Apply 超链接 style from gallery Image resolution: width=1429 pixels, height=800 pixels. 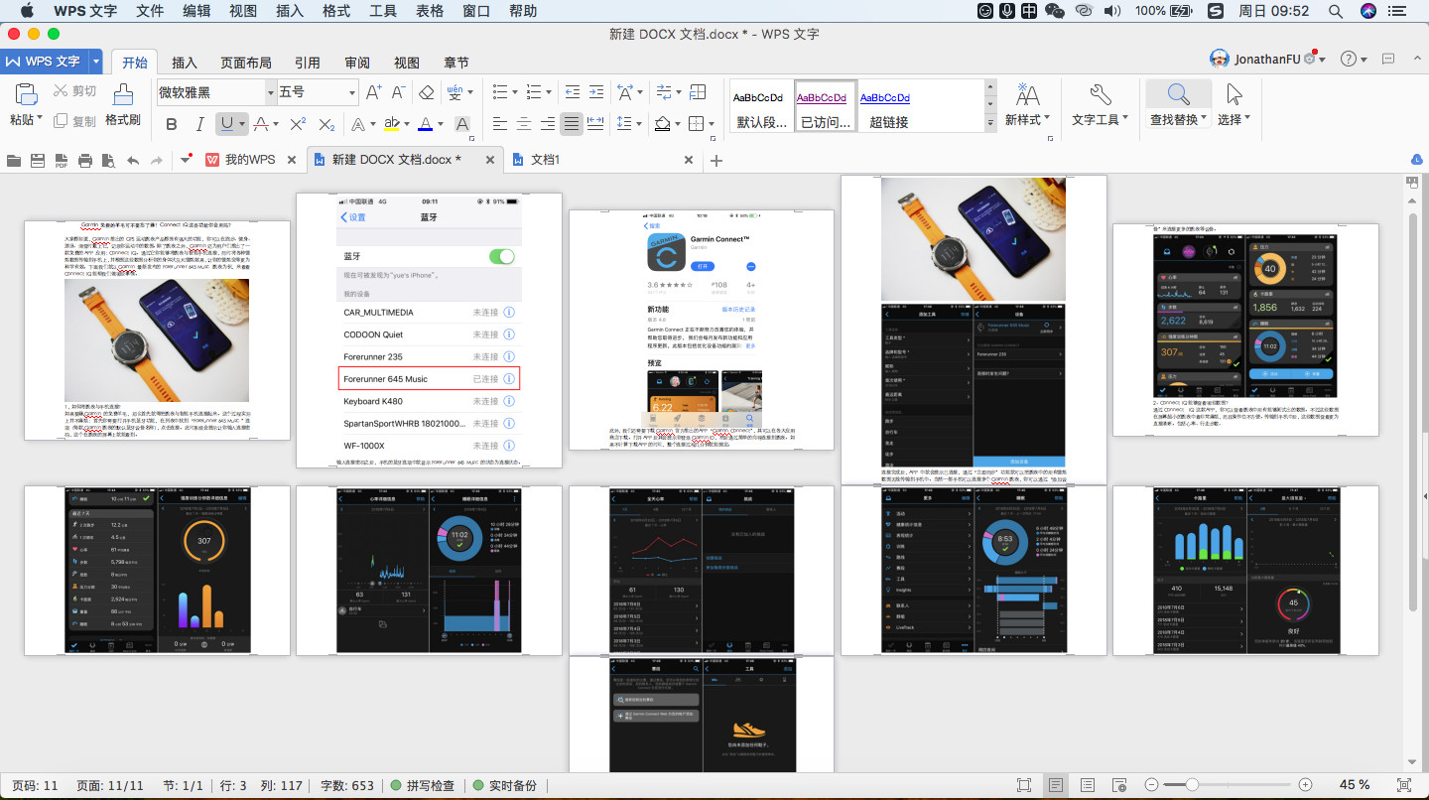click(889, 106)
